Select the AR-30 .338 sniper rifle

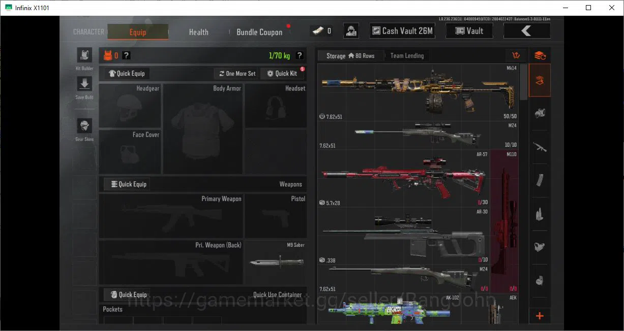pos(404,236)
